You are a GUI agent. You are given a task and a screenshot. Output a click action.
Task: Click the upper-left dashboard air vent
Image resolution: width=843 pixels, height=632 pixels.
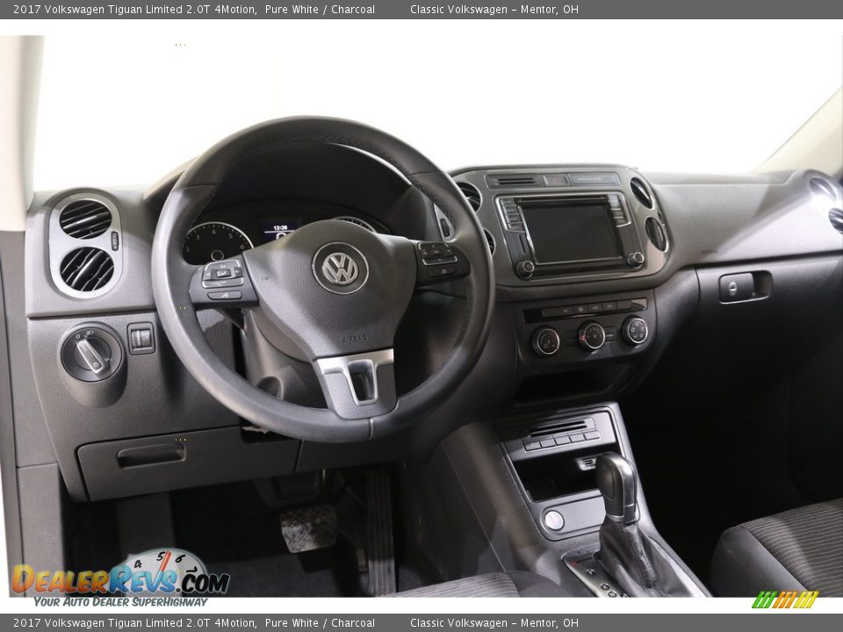(85, 219)
